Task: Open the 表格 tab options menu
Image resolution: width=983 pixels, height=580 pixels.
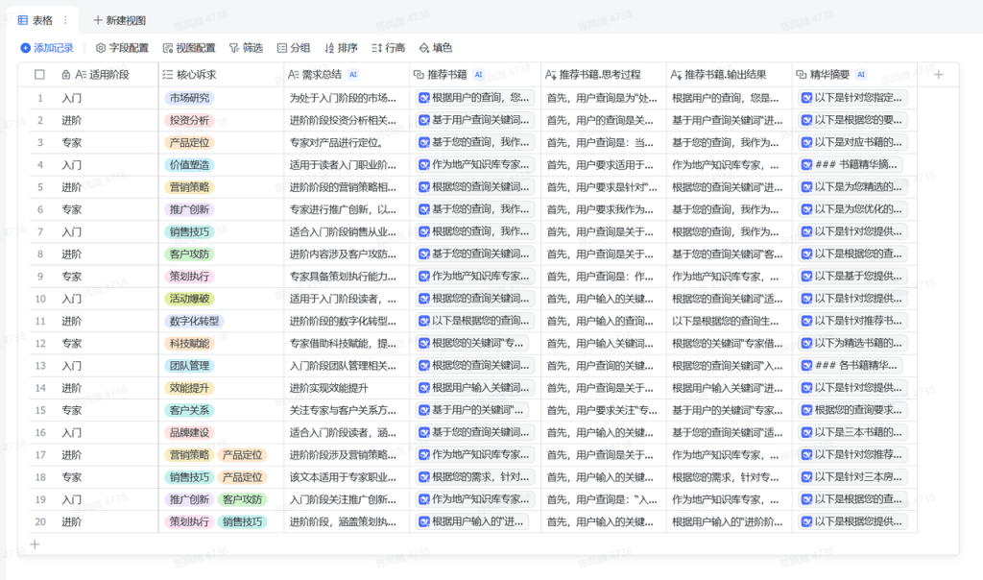Action: coord(65,20)
